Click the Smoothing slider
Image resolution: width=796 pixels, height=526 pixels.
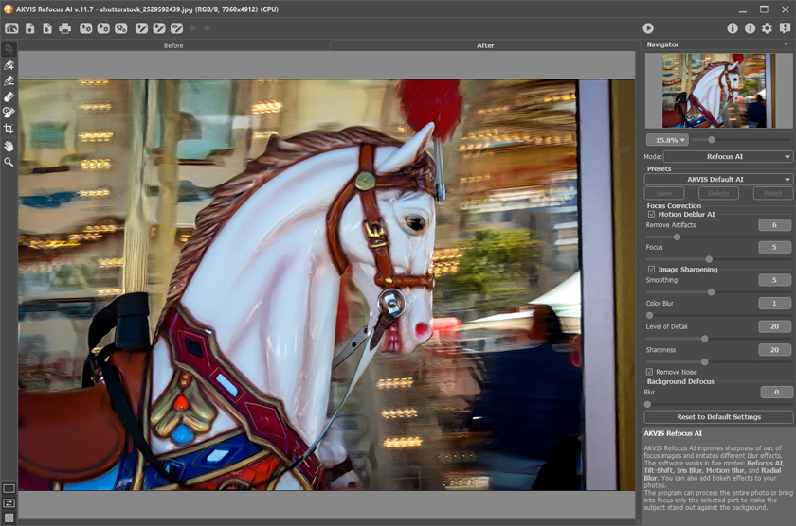click(x=718, y=292)
